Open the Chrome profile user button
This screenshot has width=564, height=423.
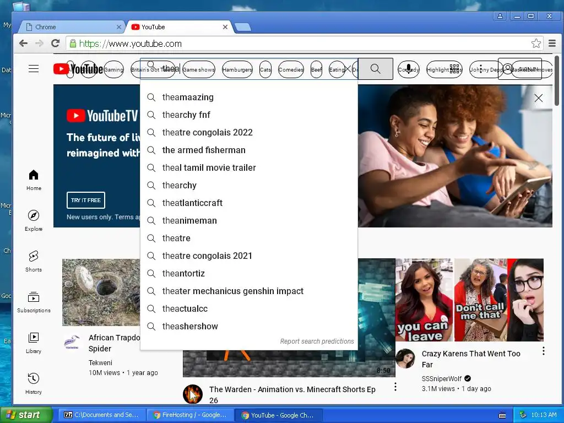pyautogui.click(x=500, y=16)
